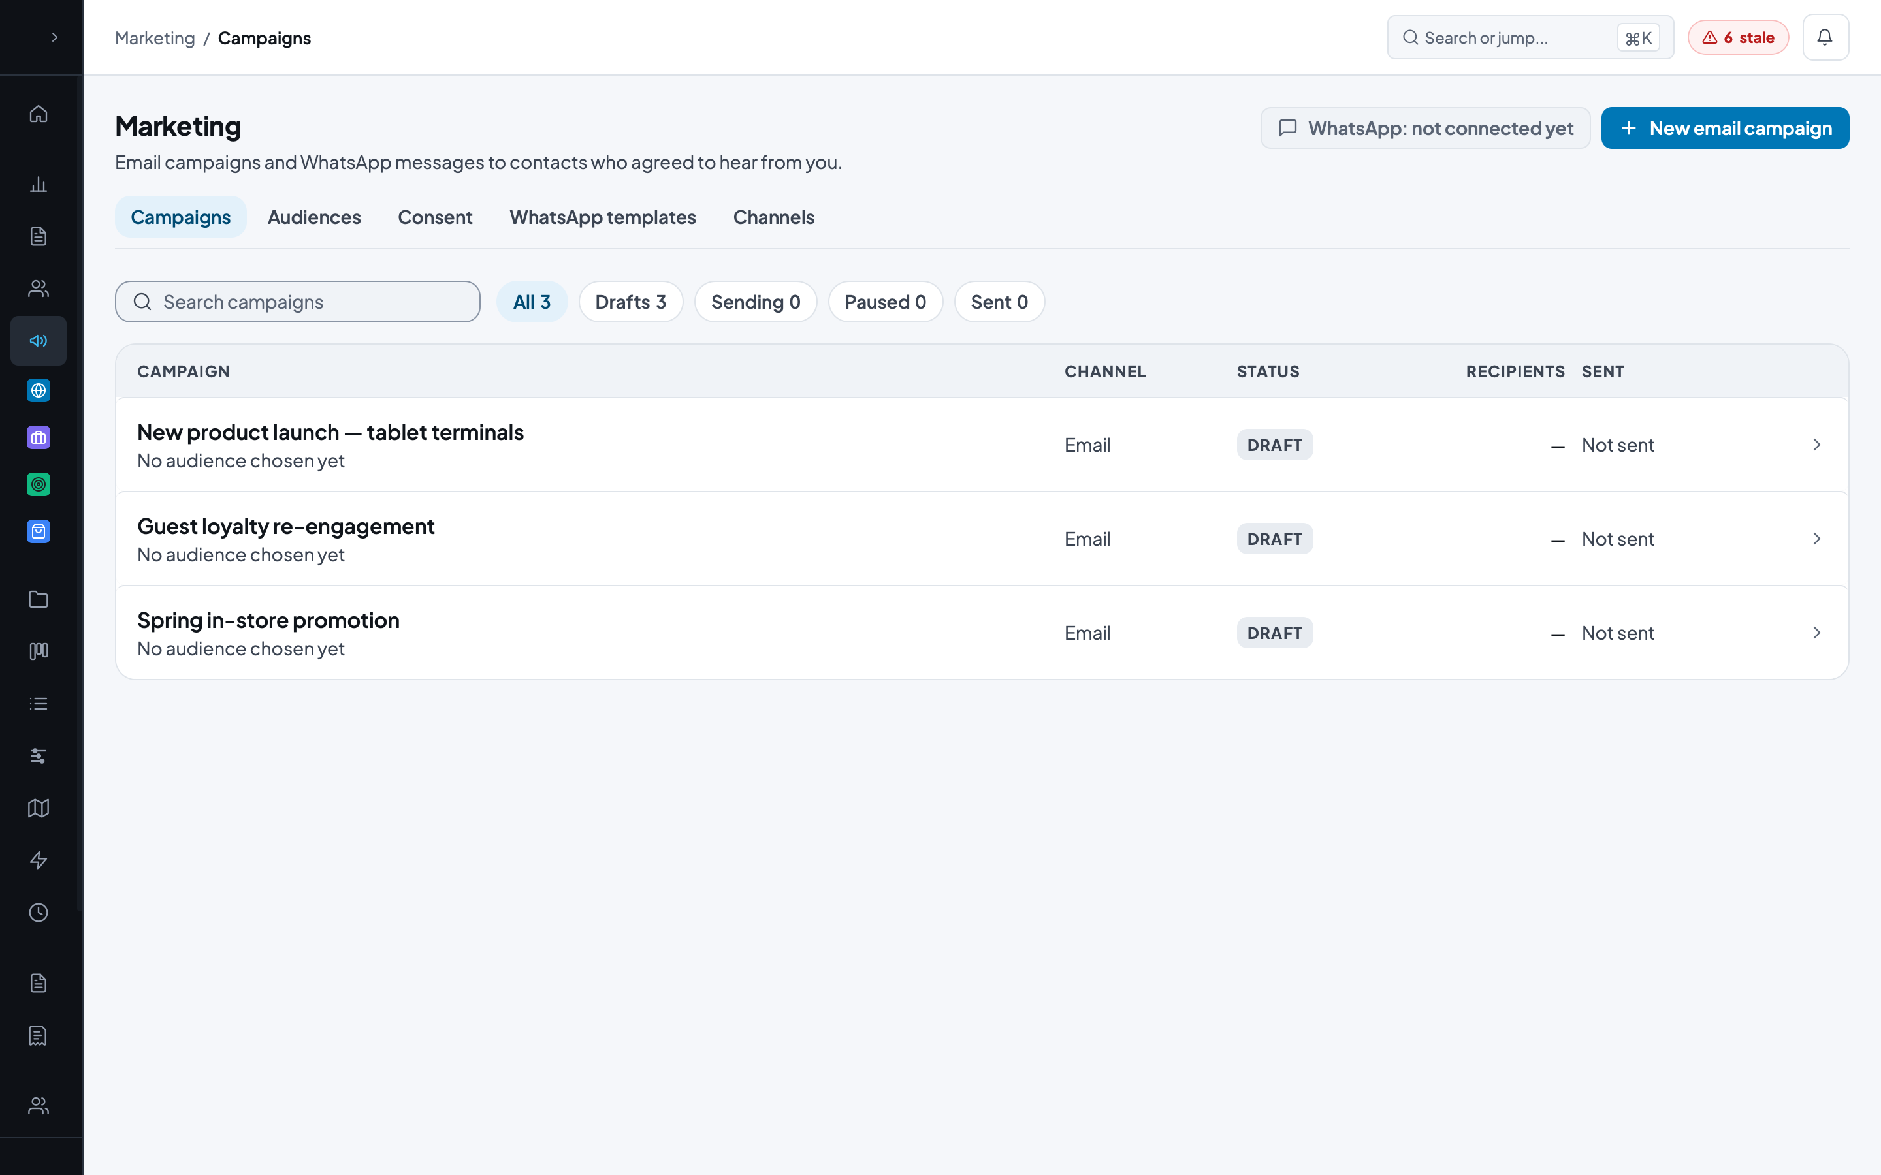
Task: Click chevron on Spring in-store promotion row
Action: coord(1816,633)
